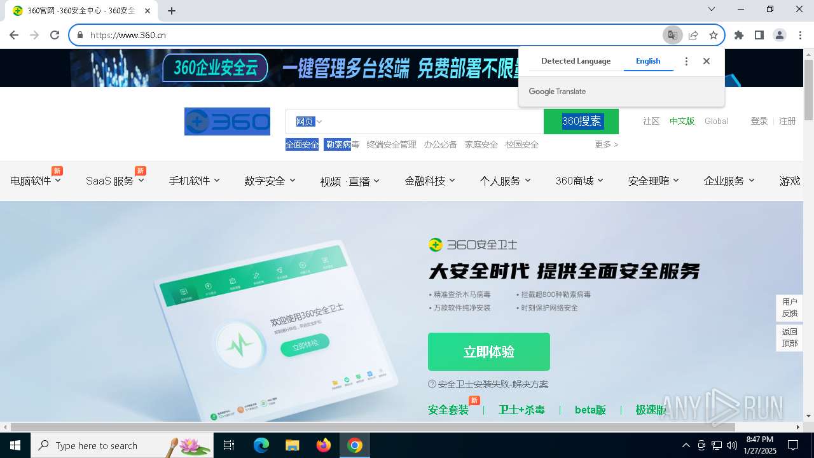This screenshot has height=458, width=814.
Task: Select the Detected Language tab
Action: [x=576, y=61]
